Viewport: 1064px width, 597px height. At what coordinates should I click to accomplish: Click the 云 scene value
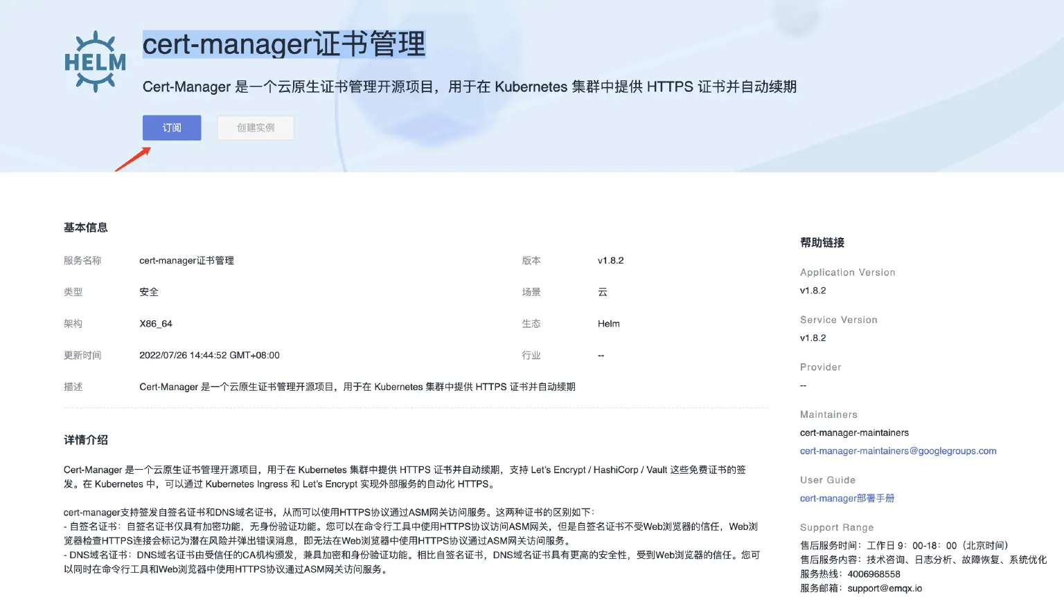click(x=601, y=291)
